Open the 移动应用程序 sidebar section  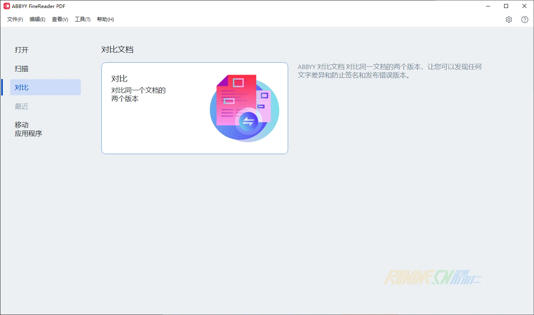28,129
